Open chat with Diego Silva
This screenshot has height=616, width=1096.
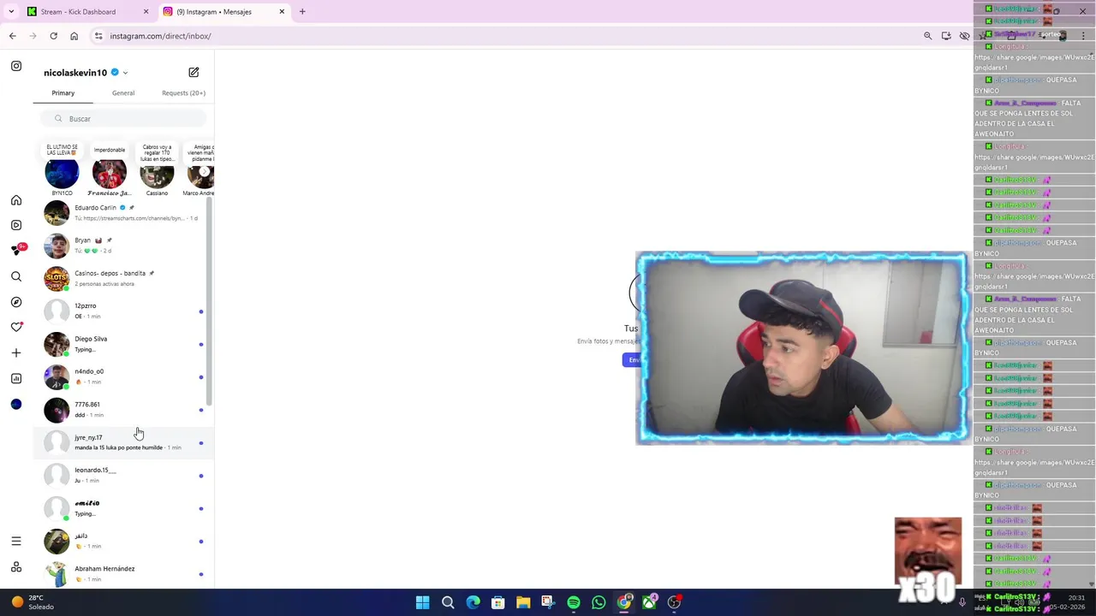click(x=124, y=344)
